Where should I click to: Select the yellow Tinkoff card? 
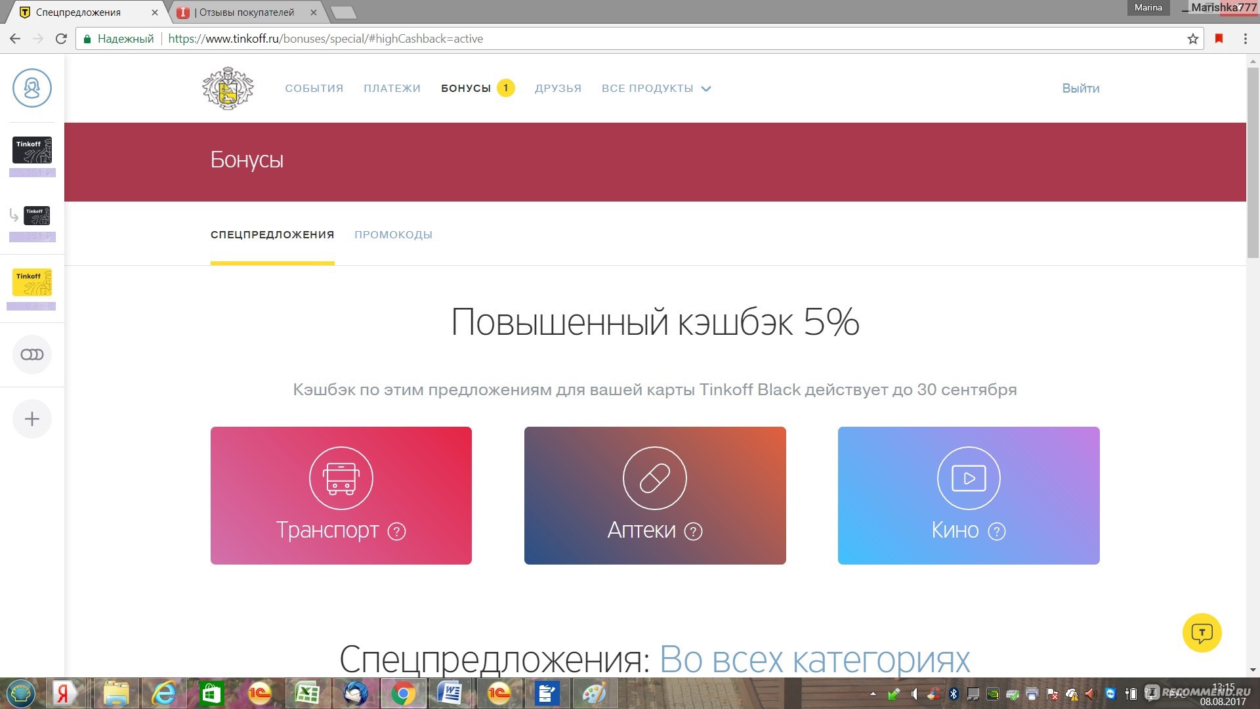(x=31, y=282)
